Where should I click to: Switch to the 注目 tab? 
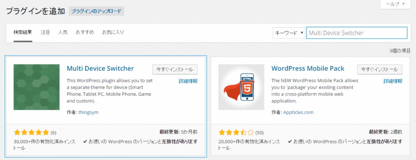click(x=45, y=32)
